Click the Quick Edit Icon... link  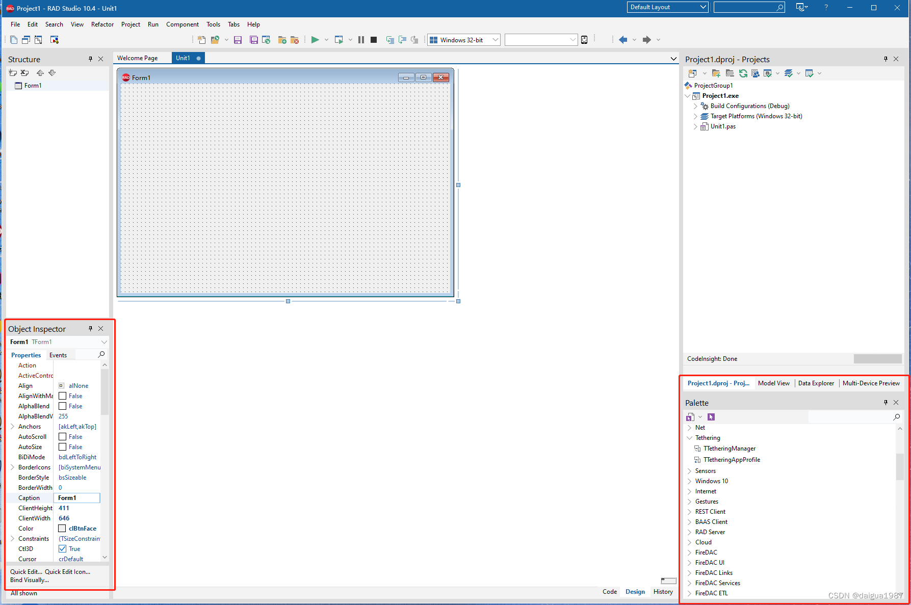pyautogui.click(x=67, y=572)
